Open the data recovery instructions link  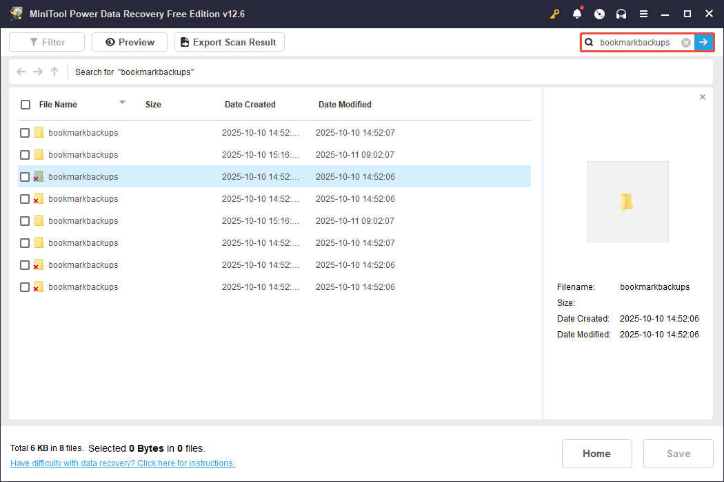pos(122,463)
